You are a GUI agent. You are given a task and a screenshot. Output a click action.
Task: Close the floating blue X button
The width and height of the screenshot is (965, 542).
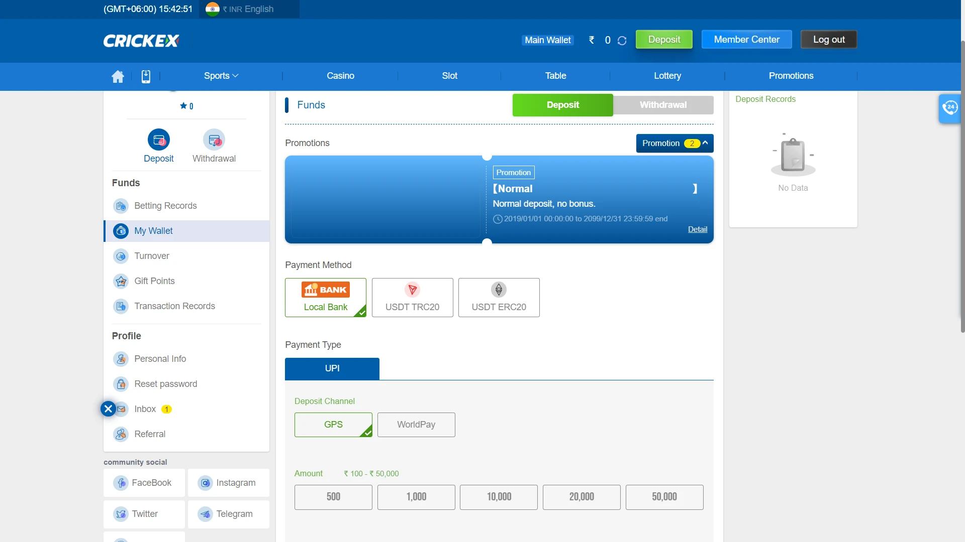(x=108, y=409)
